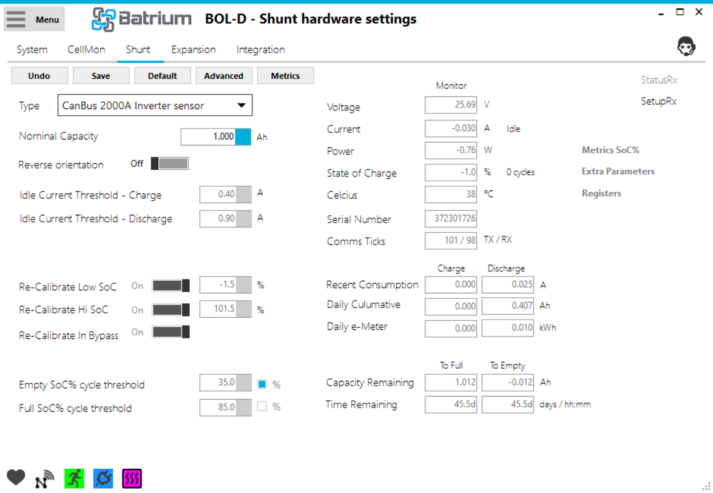Toggle the Re-Calibrate In Bypass switch
Screen dimensions: 713x493
point(171,332)
